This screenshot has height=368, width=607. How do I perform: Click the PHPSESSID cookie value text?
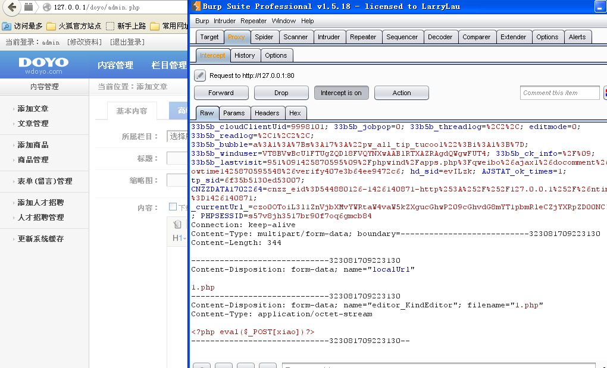point(309,216)
